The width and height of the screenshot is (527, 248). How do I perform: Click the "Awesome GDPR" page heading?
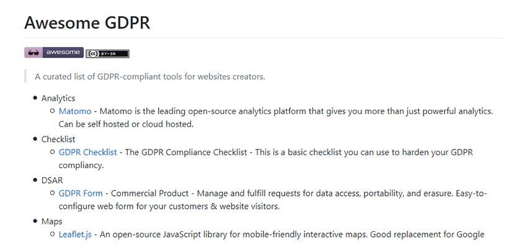pos(87,23)
